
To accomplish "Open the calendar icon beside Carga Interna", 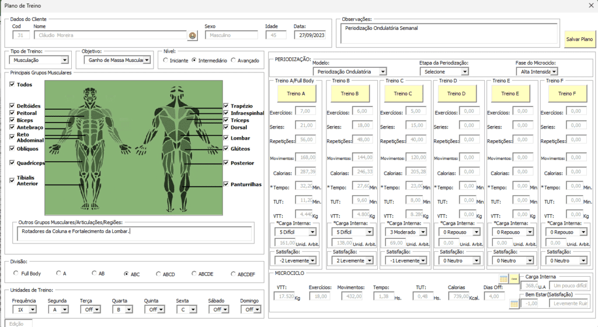I will pyautogui.click(x=503, y=279).
